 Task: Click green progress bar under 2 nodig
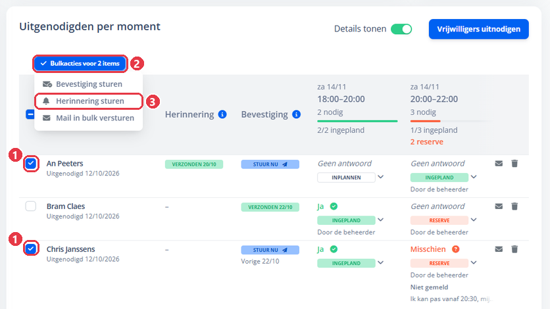click(x=357, y=121)
